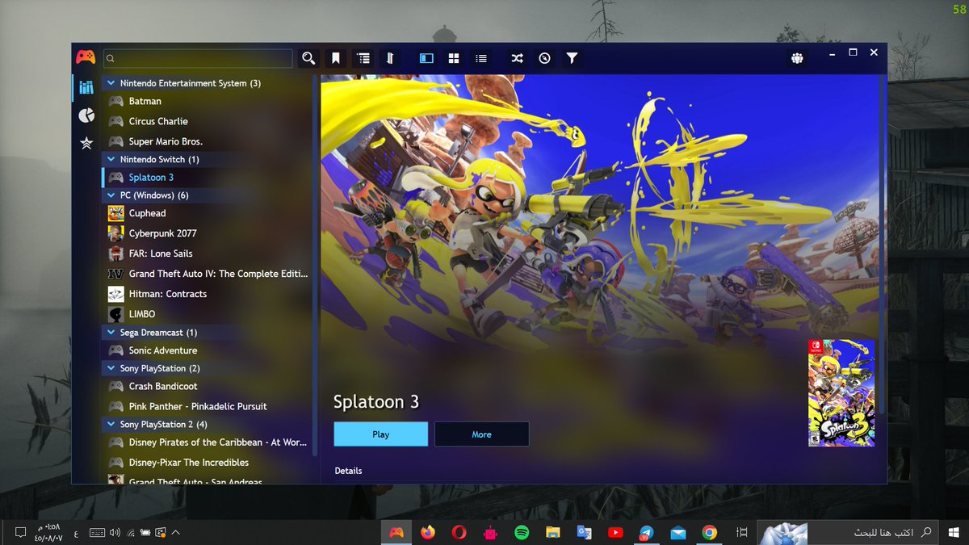Open the More options button
This screenshot has height=545, width=969.
click(482, 434)
